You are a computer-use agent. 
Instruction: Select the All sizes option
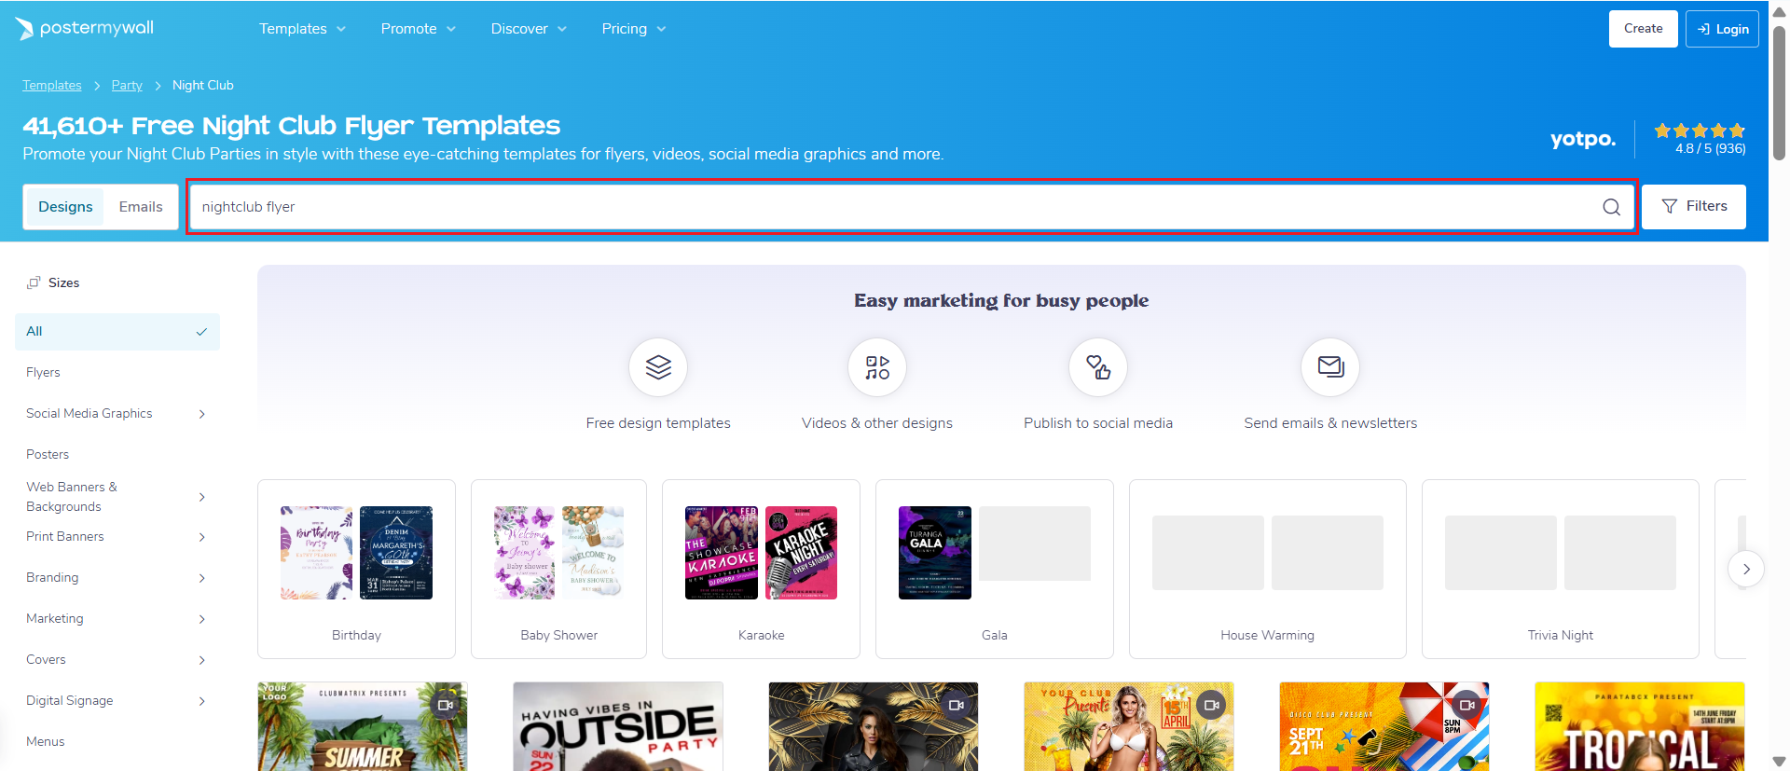[117, 332]
